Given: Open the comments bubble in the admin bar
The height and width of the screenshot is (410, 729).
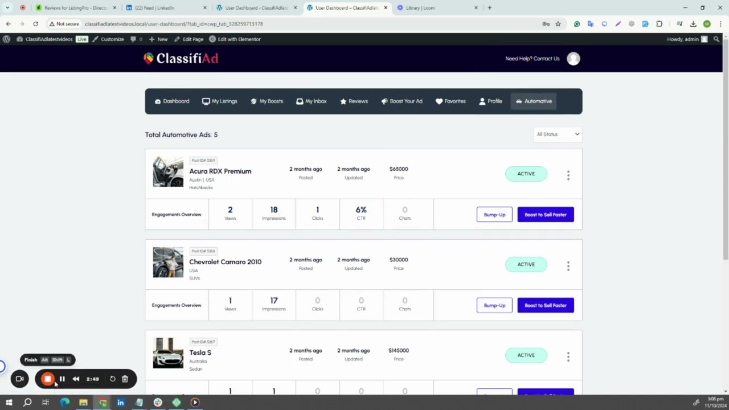Looking at the screenshot, I should pyautogui.click(x=136, y=39).
